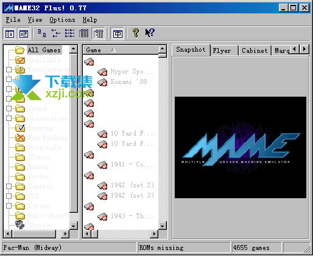
Task: Expand the Sound tree node
Action: pos(9,108)
